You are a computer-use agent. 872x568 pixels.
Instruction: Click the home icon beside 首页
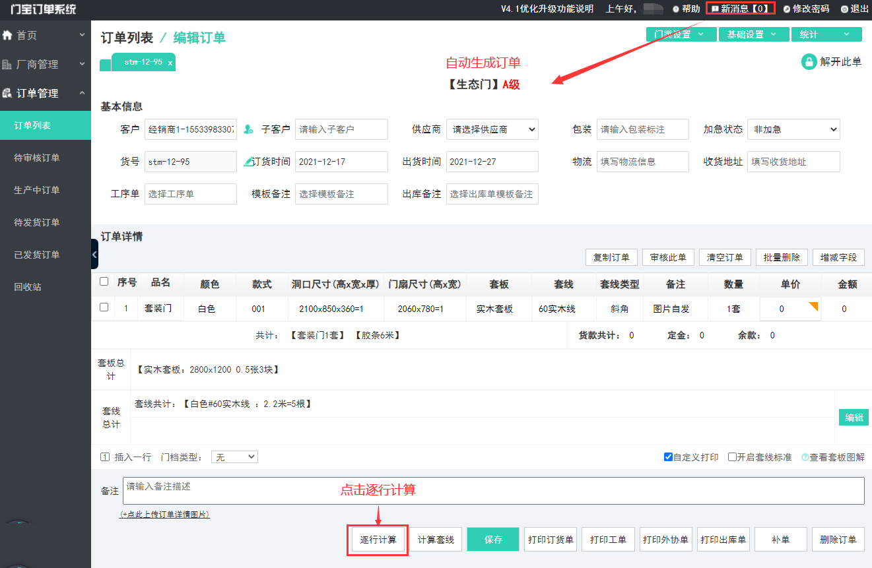8,35
